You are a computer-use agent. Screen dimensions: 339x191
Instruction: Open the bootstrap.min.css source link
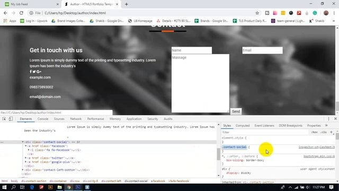319,156
